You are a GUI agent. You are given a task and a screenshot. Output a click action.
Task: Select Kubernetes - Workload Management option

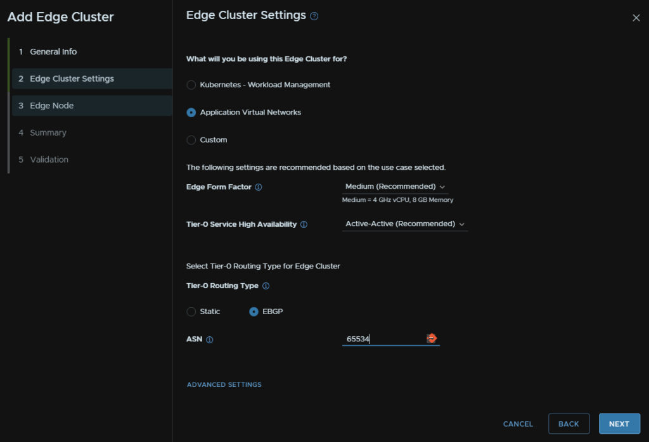191,85
